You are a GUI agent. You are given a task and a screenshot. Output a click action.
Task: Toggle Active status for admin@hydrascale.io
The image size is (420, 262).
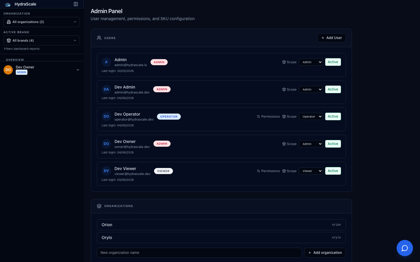[333, 62]
